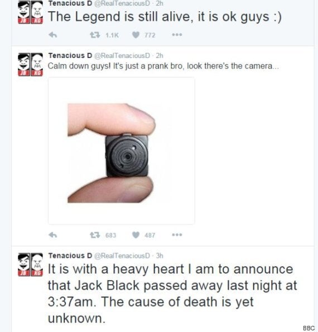Reply to the 'just a prank bro' tweet

click(x=53, y=235)
